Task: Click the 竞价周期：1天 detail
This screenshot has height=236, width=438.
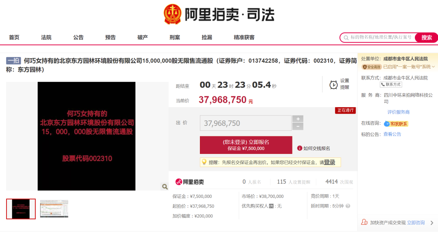Action: pos(325,196)
